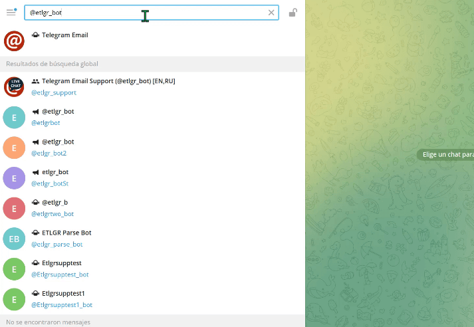This screenshot has width=474, height=327.
Task: Click the purple E avatar for etlgr_bot
Action: coord(14,178)
